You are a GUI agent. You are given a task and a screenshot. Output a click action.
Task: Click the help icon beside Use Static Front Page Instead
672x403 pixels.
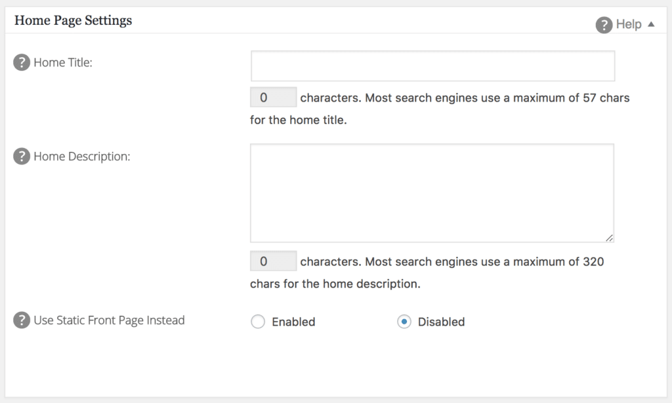click(22, 320)
